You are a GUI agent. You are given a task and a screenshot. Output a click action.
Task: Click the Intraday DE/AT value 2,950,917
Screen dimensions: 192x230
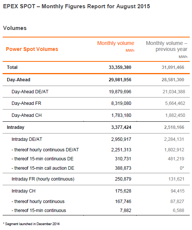click(121, 139)
